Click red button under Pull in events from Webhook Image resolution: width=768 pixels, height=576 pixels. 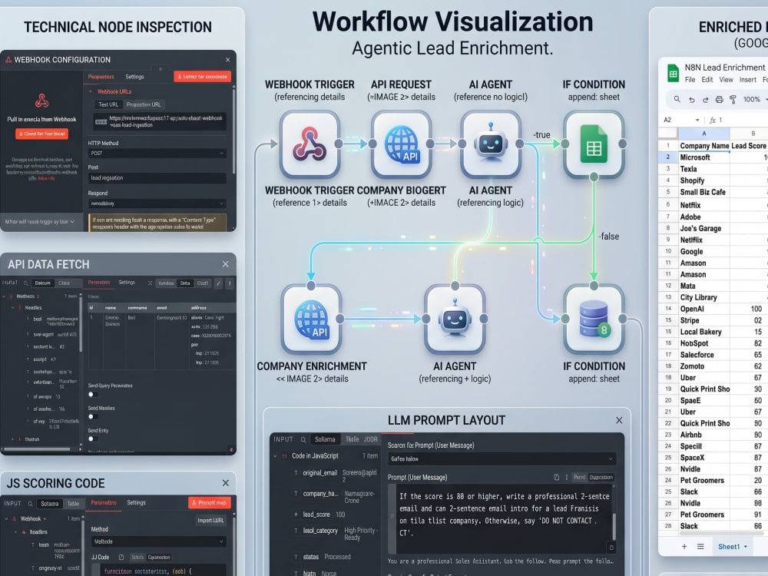(41, 134)
